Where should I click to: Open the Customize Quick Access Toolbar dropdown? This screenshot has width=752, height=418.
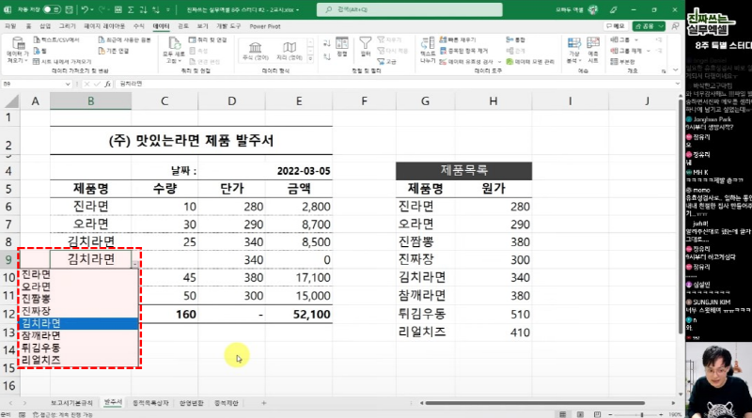pos(168,9)
